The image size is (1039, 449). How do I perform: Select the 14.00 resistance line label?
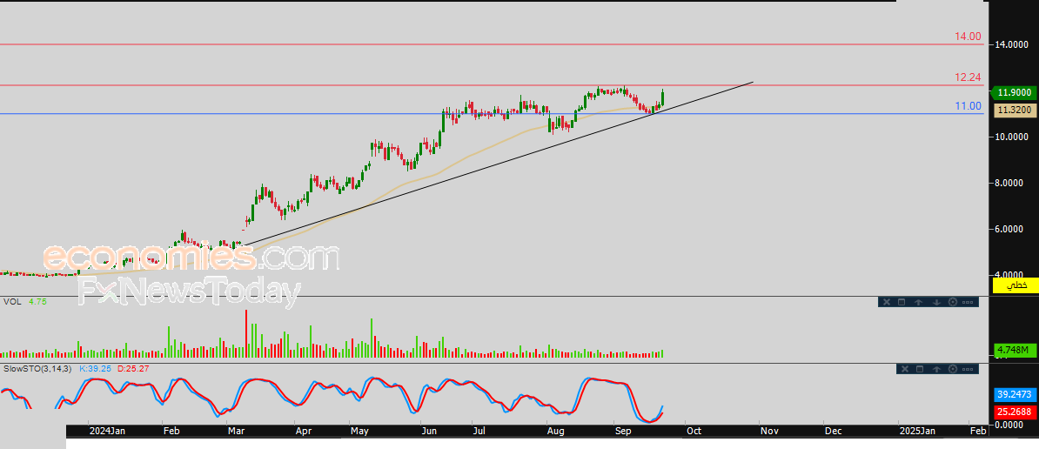[968, 37]
